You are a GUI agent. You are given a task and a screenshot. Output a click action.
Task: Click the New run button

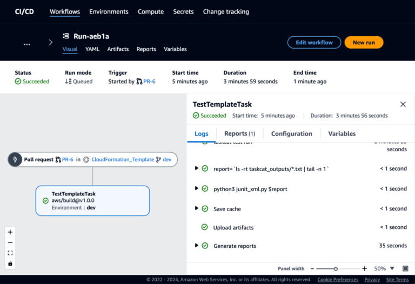tap(364, 42)
